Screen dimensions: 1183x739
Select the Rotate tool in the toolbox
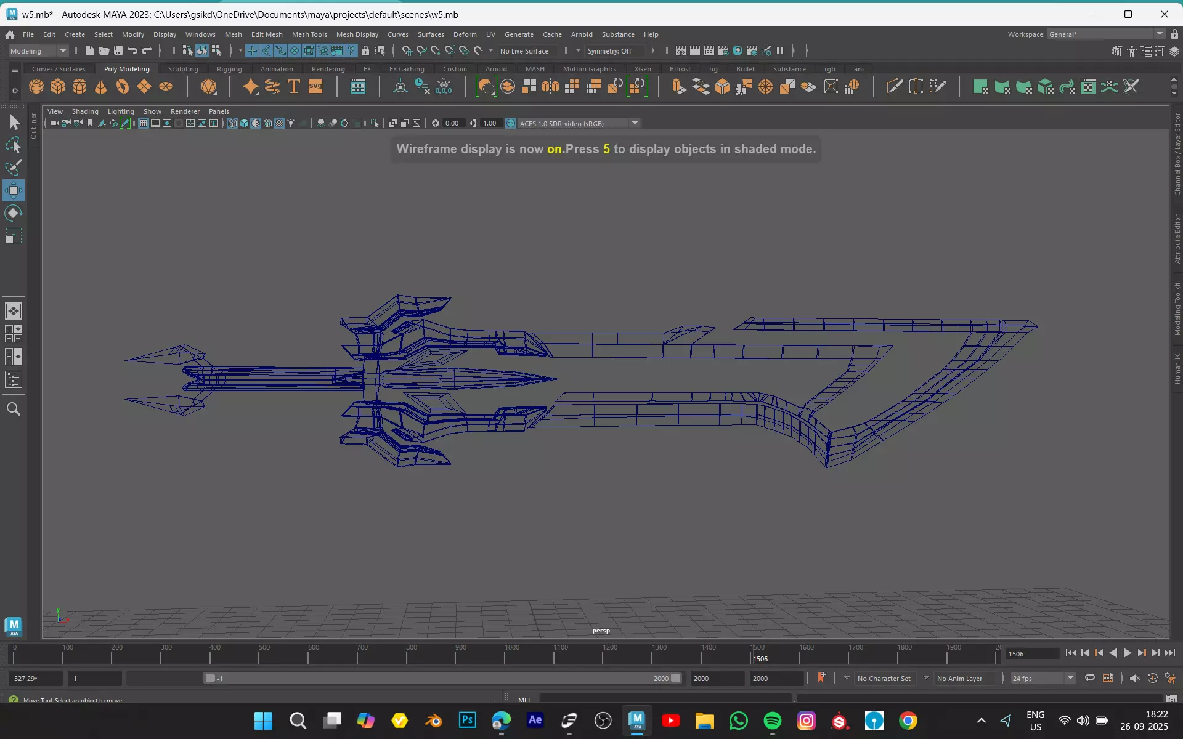(14, 213)
